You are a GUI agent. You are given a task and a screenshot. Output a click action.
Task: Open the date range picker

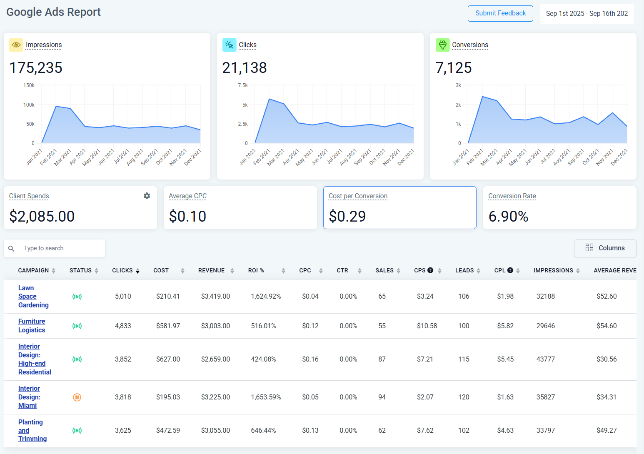(x=587, y=14)
